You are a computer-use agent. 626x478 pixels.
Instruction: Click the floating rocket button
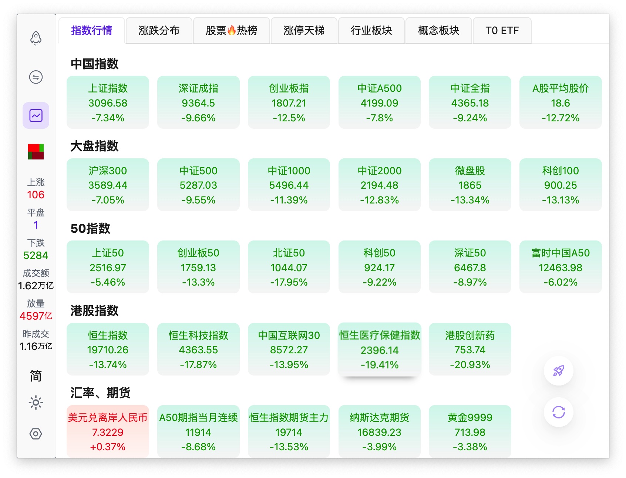pyautogui.click(x=559, y=371)
